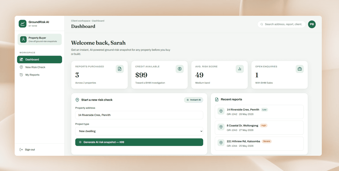
Task: Click the Medium band text
Action: (x=203, y=83)
